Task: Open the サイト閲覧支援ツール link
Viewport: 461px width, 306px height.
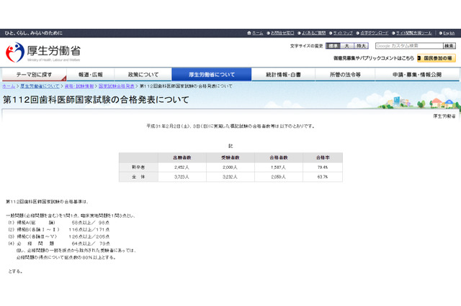Action: [414, 33]
